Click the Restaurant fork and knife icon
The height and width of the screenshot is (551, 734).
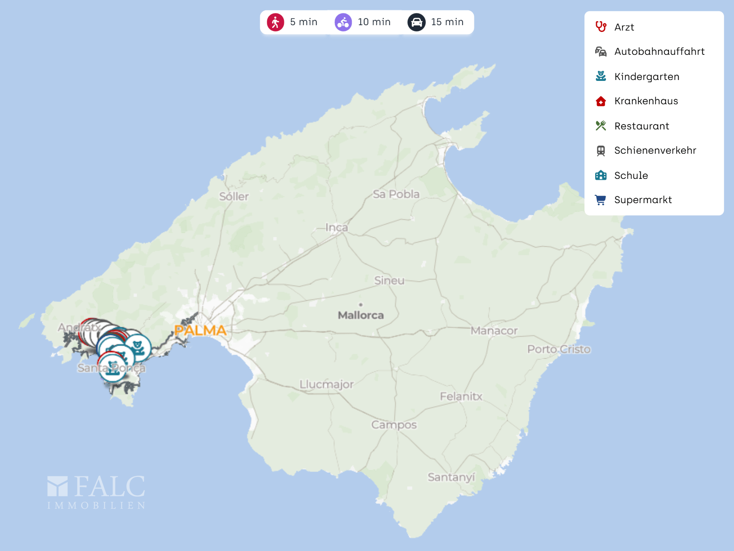tap(601, 126)
